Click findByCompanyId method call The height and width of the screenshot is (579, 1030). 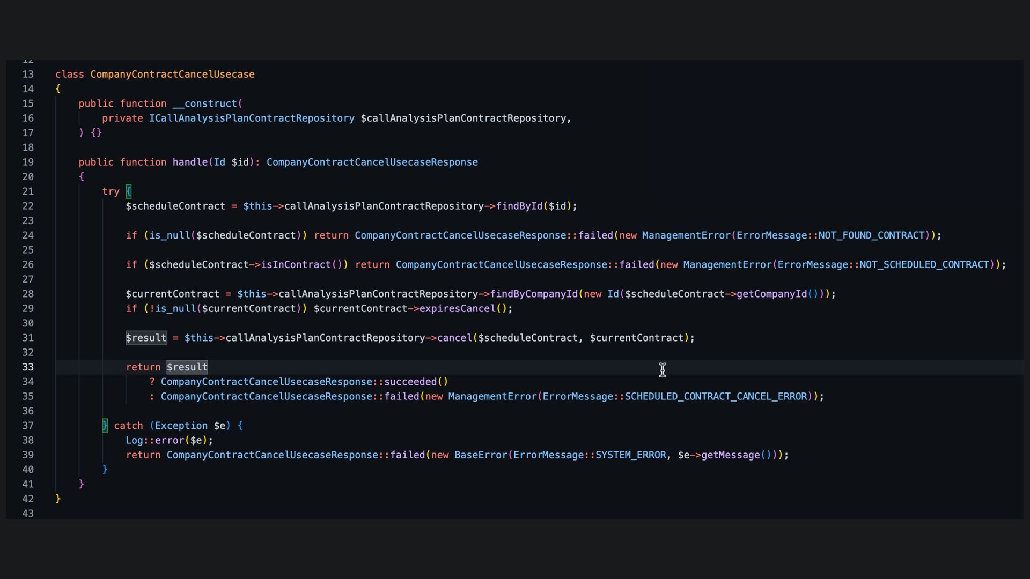(534, 294)
